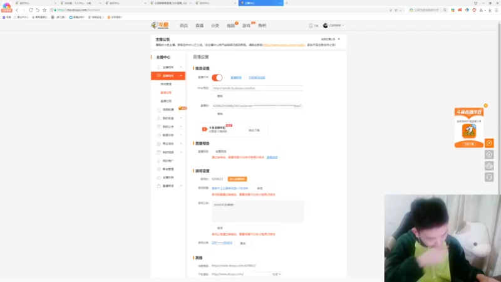Open the blue room title link
This screenshot has height=282, width=501.
pyautogui.click(x=230, y=189)
